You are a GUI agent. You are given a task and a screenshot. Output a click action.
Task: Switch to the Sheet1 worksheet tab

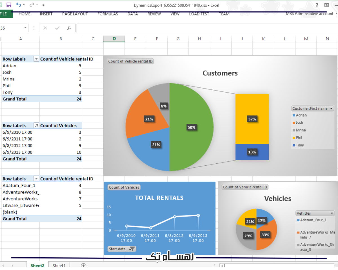pyautogui.click(x=59, y=265)
